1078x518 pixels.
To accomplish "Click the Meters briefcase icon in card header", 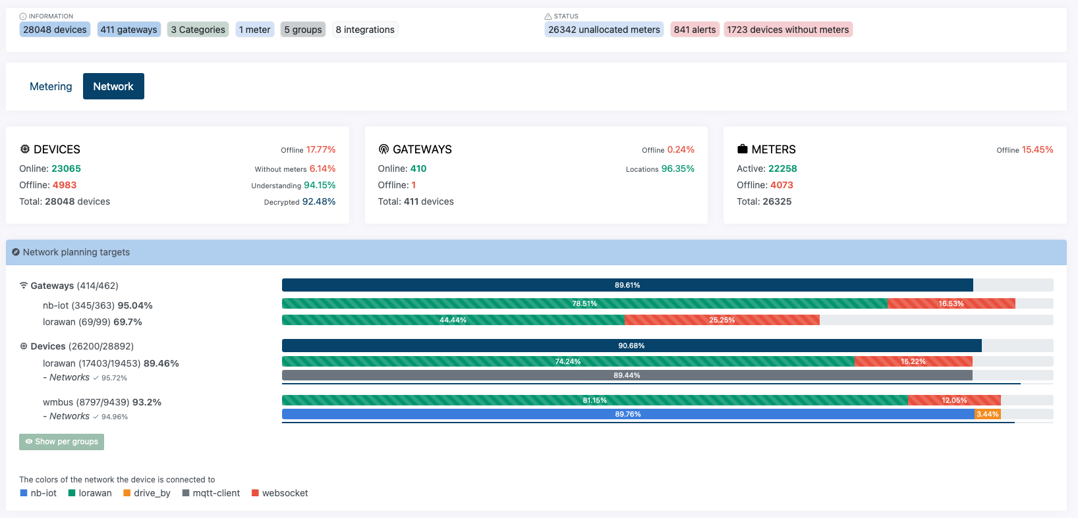I will [x=743, y=149].
